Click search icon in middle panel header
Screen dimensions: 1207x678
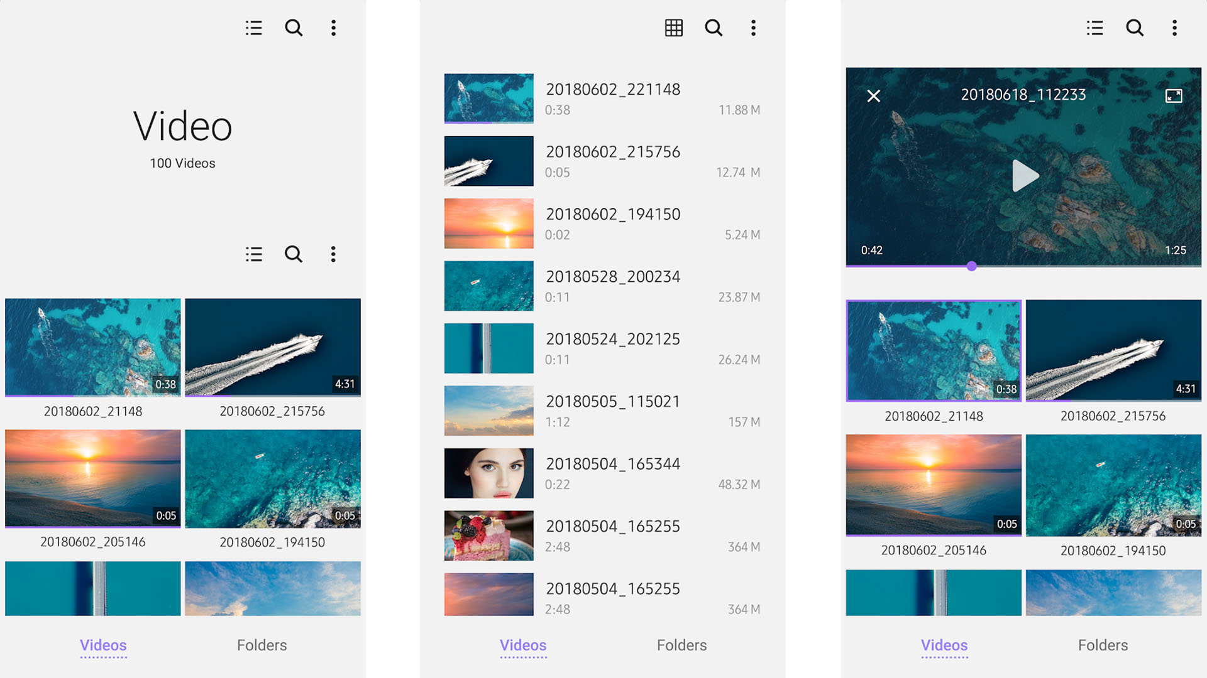coord(714,28)
